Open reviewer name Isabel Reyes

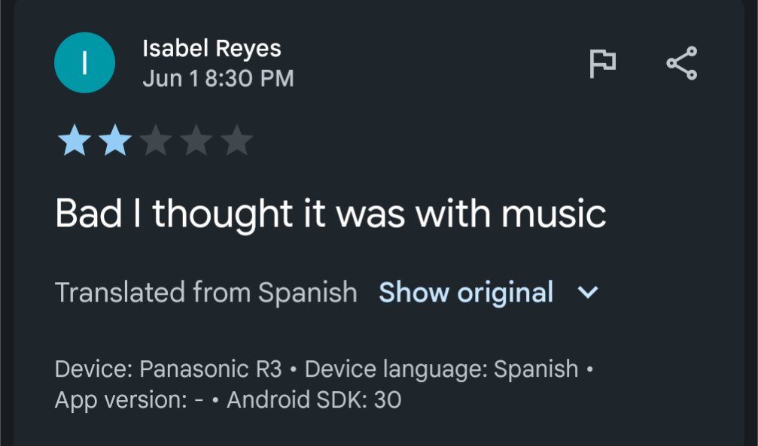click(x=212, y=50)
